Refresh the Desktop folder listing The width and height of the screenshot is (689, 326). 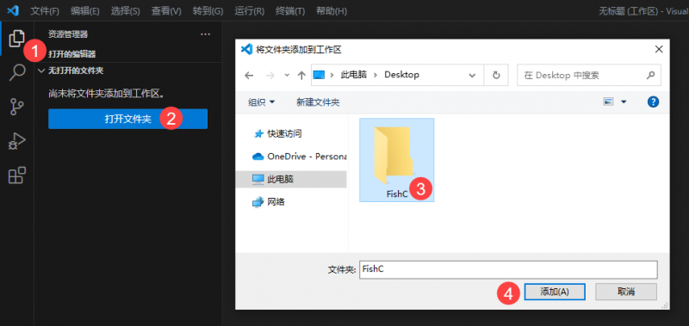pyautogui.click(x=497, y=75)
